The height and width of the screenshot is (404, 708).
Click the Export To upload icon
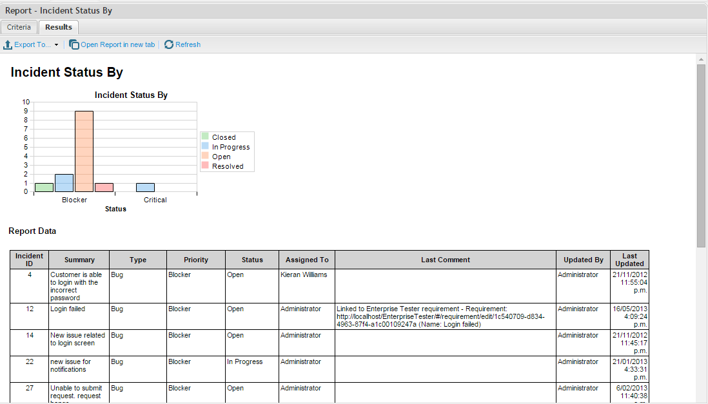[x=8, y=44]
